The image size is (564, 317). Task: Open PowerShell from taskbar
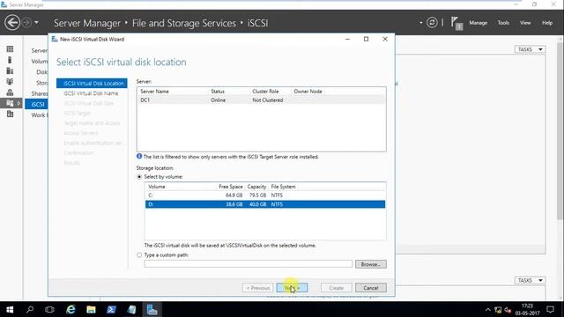(x=111, y=309)
